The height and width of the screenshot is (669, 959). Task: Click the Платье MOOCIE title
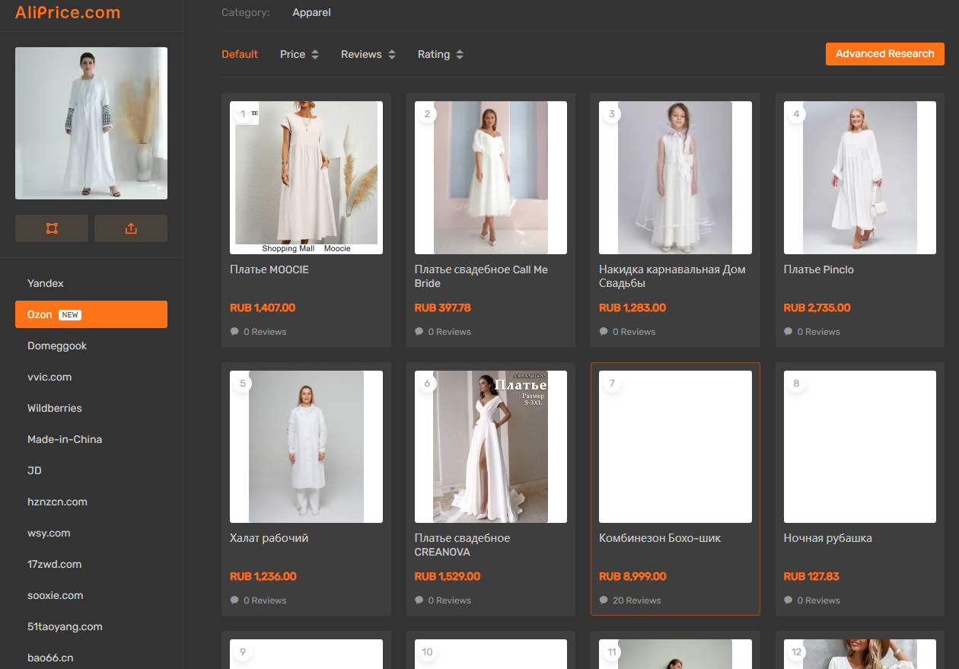tap(269, 269)
